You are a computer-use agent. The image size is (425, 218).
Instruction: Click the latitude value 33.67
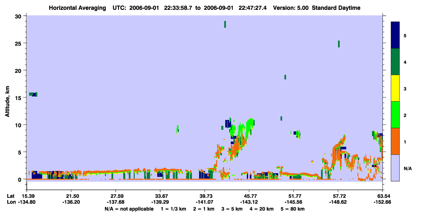[160, 196]
